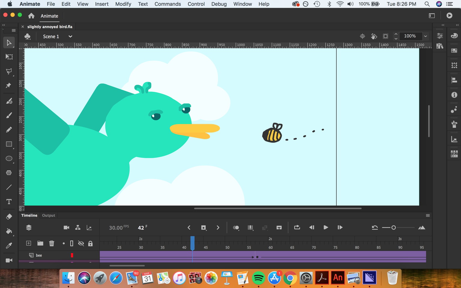Toggle Onion Skin in timeline
This screenshot has width=461, height=288.
click(x=236, y=228)
